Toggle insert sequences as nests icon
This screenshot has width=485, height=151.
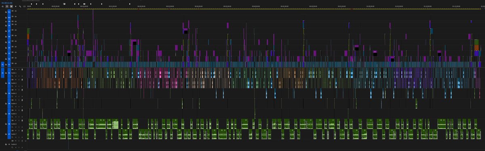pyautogui.click(x=2, y=6)
